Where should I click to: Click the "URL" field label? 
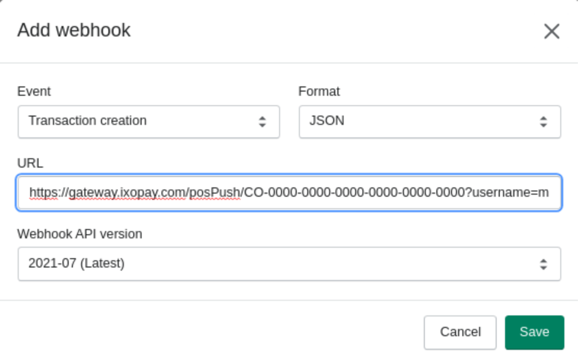coord(30,163)
